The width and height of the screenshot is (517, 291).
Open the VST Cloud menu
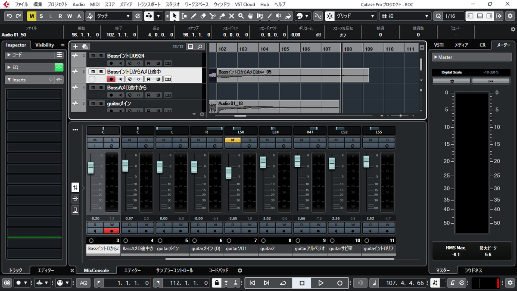[x=245, y=4]
